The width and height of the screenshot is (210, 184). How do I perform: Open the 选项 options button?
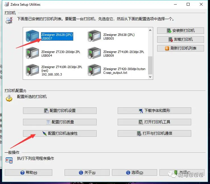point(134,172)
